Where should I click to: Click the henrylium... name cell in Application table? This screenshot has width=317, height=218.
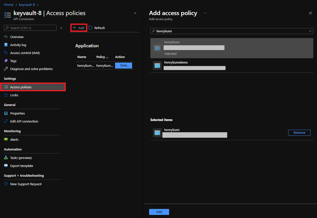[x=86, y=66]
